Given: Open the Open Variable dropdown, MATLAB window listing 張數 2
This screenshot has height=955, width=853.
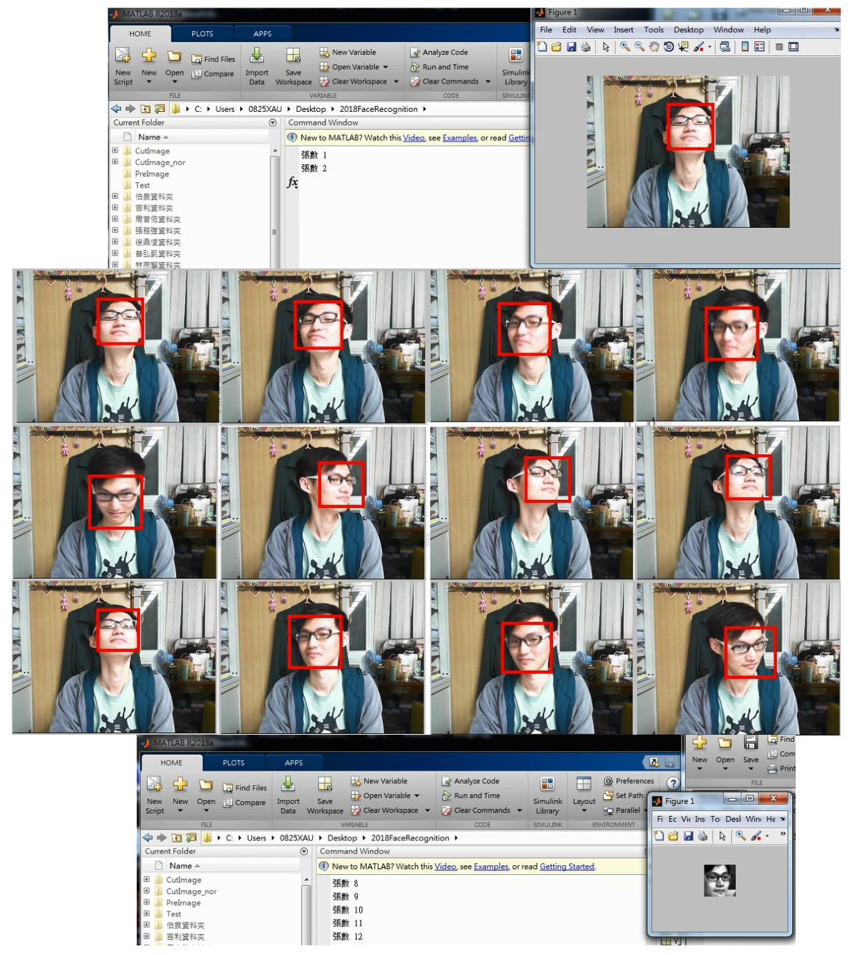Looking at the screenshot, I should 385,67.
